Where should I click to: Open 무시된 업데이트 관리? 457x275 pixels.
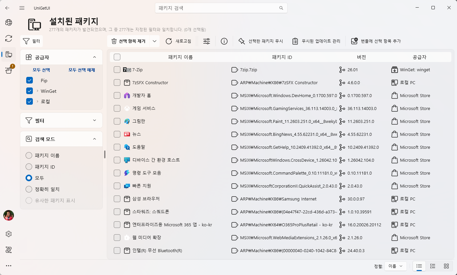pos(316,41)
